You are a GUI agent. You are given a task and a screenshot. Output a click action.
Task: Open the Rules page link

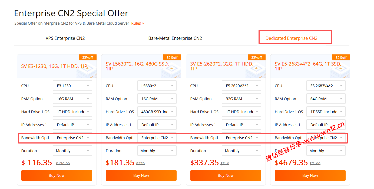pos(137,23)
